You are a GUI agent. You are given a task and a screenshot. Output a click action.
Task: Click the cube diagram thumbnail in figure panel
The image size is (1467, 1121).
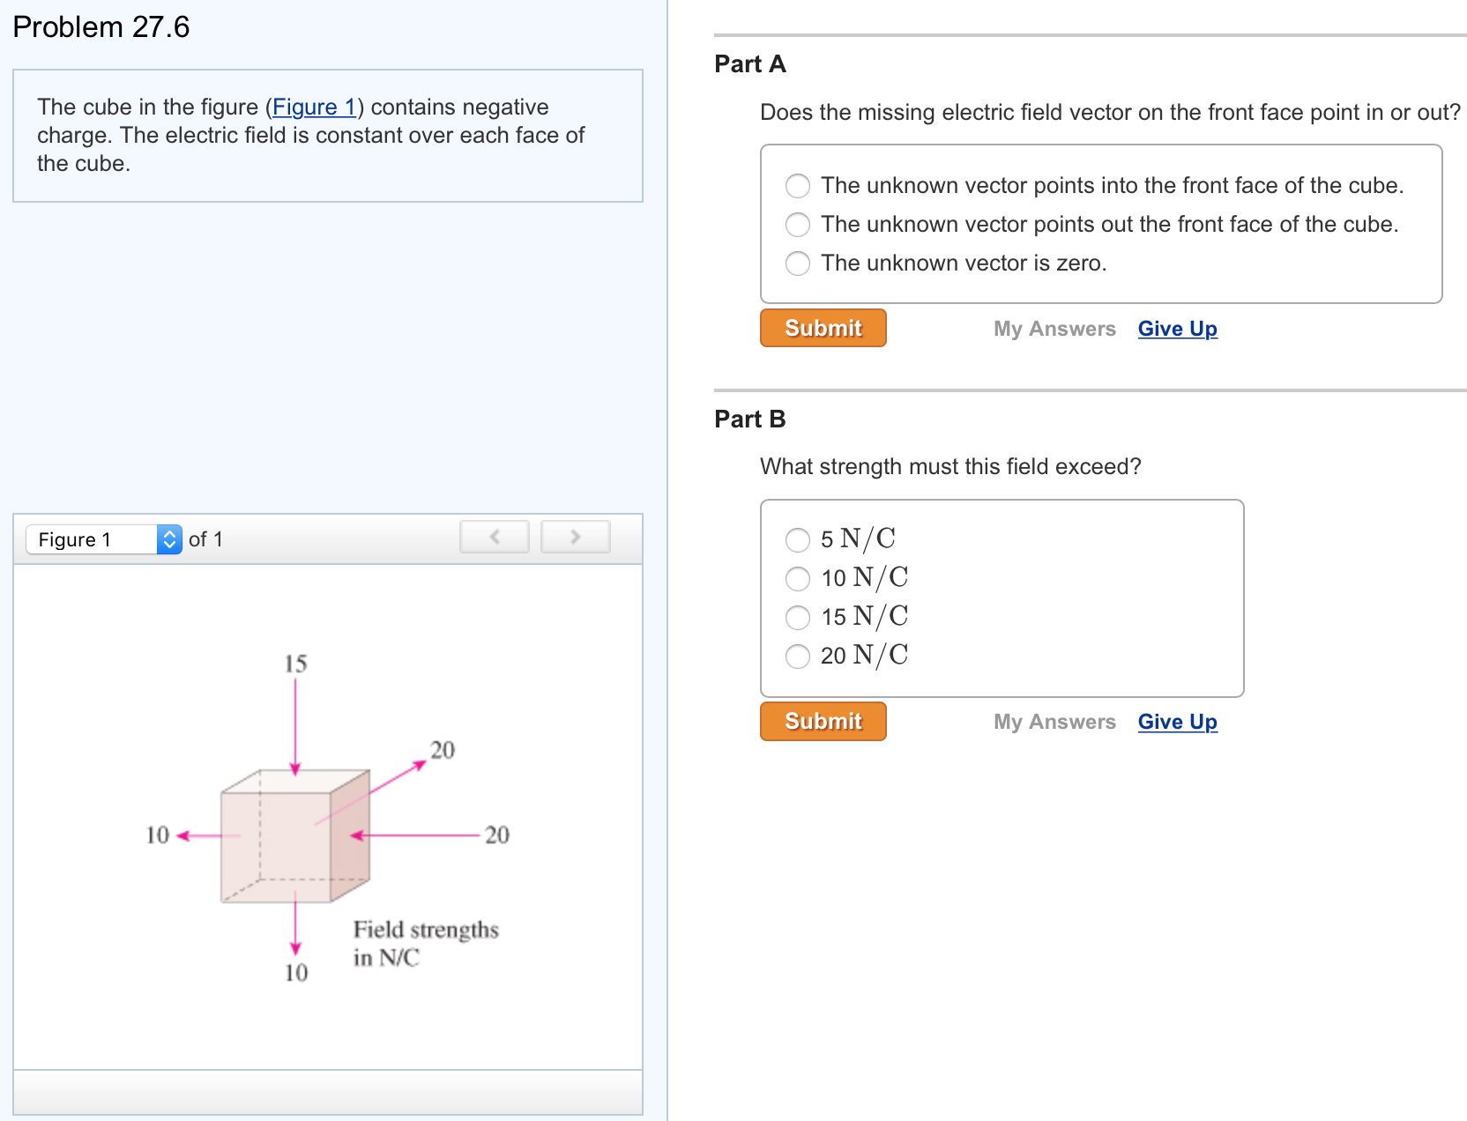click(x=295, y=837)
